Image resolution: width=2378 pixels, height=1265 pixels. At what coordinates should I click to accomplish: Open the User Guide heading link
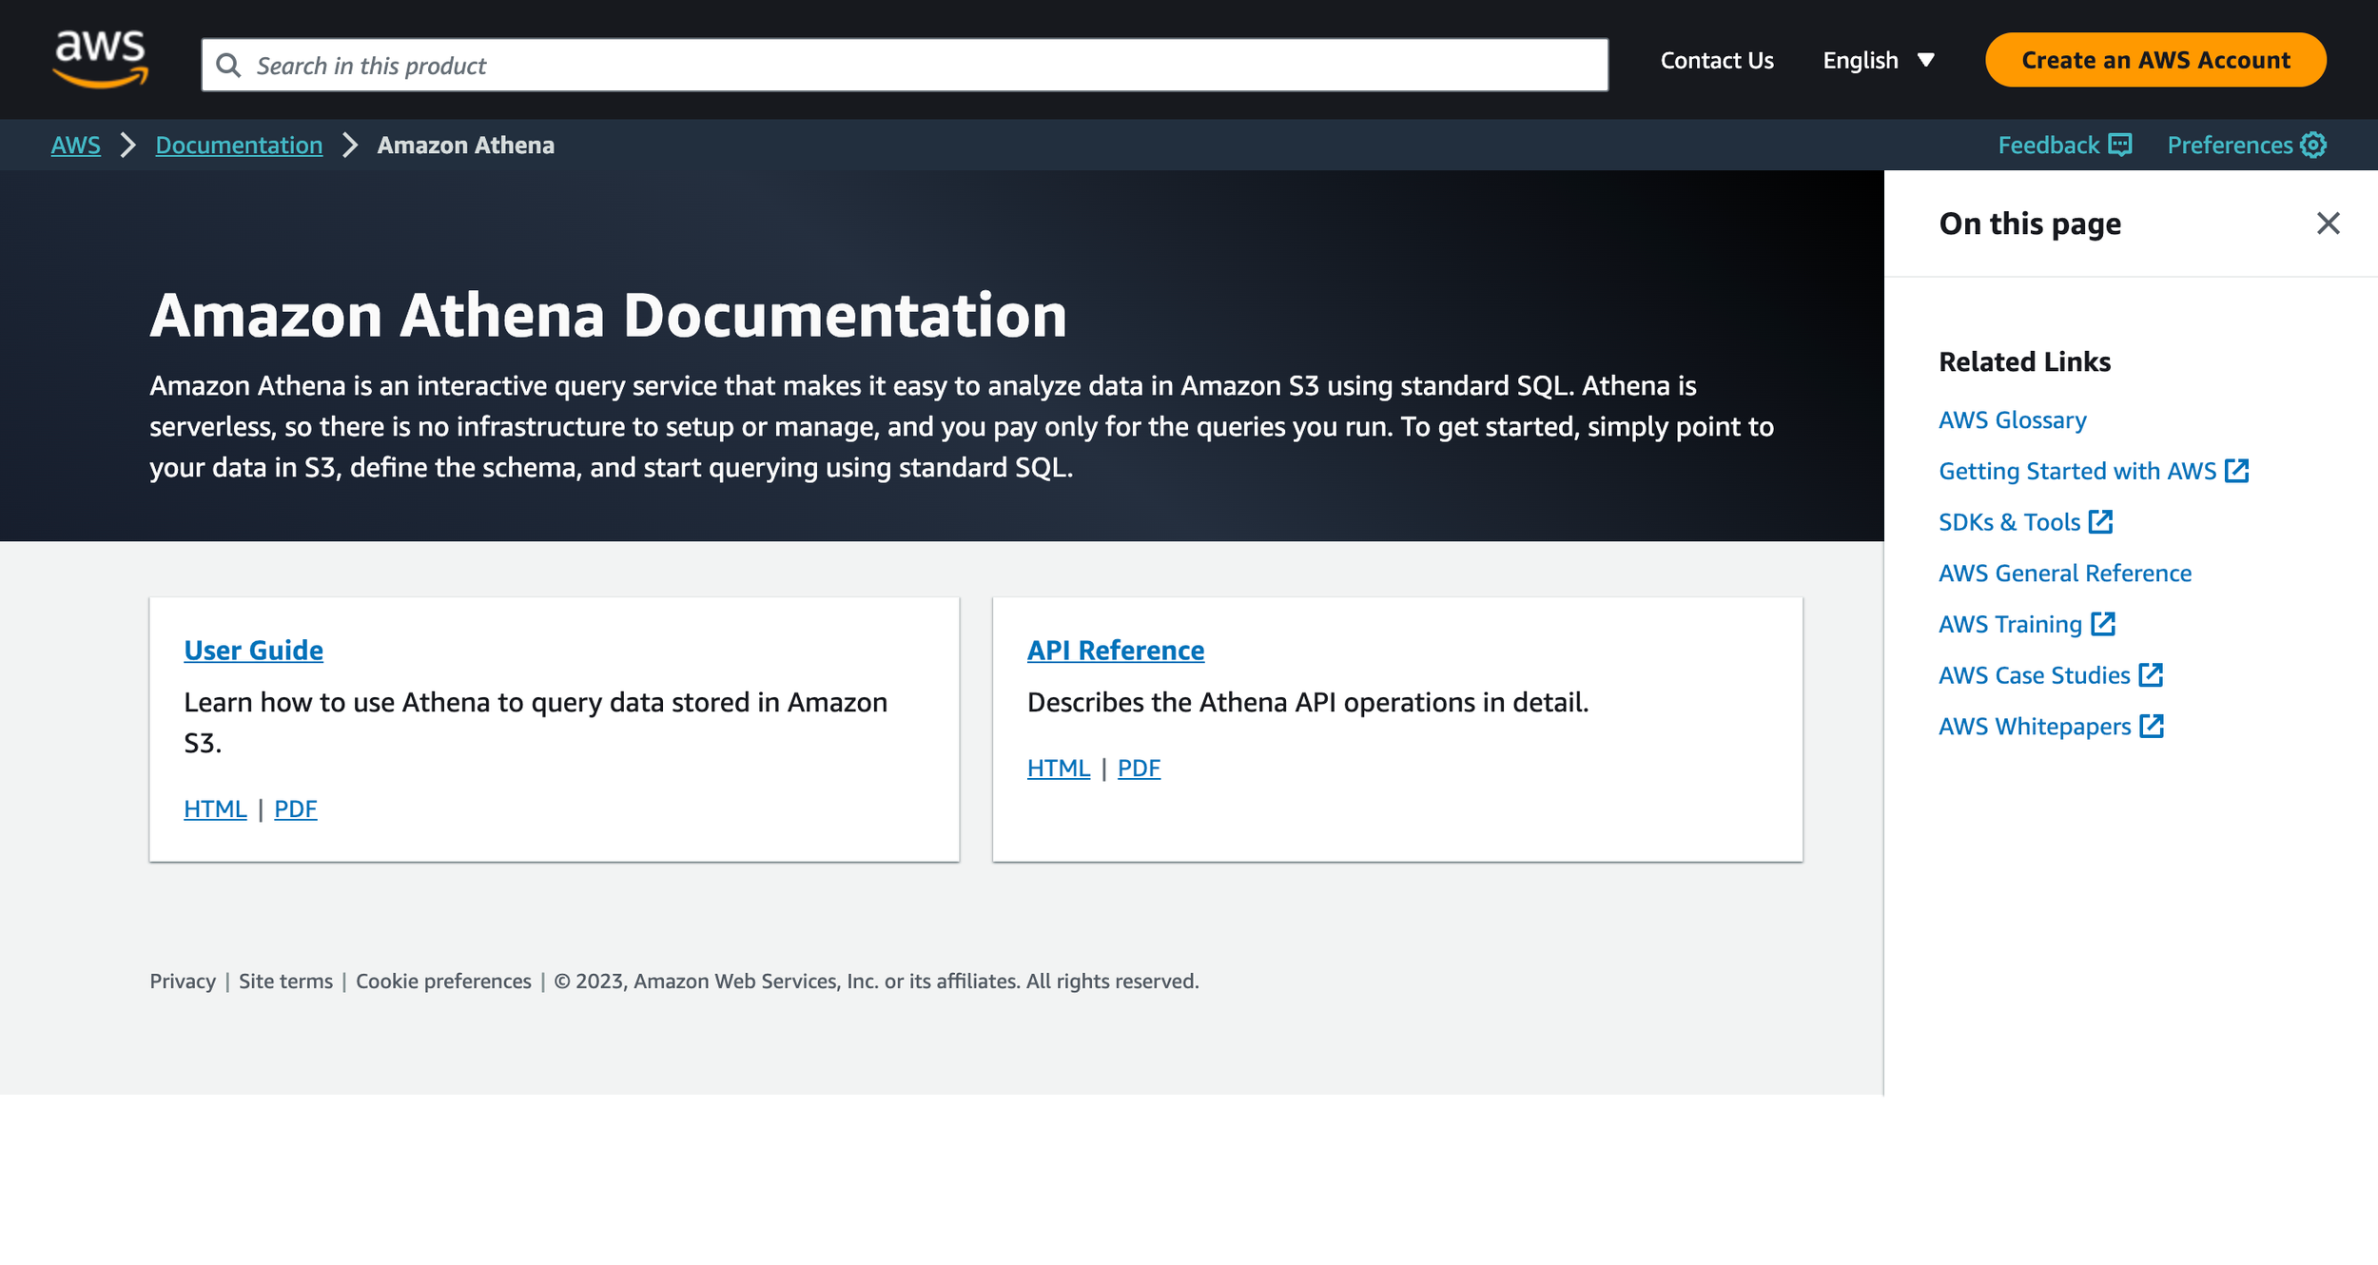coord(253,651)
